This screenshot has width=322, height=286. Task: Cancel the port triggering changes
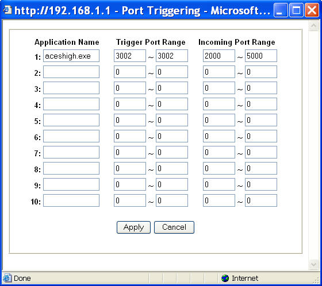(174, 227)
